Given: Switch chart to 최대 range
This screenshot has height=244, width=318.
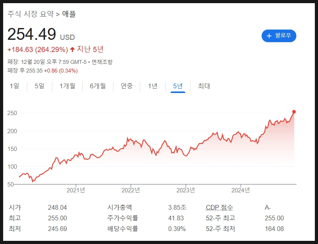Looking at the screenshot, I should [x=204, y=86].
